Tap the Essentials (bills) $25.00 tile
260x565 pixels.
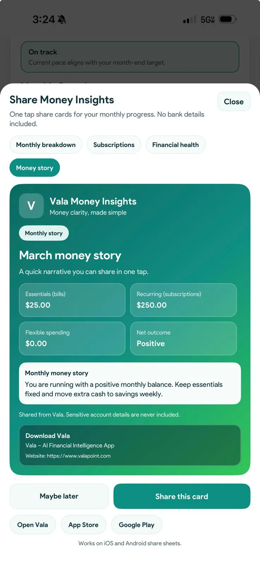tap(72, 300)
